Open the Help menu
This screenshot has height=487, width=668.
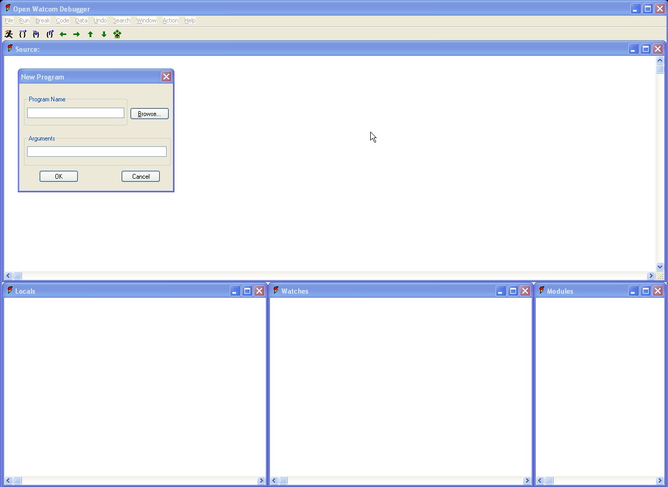coord(190,20)
